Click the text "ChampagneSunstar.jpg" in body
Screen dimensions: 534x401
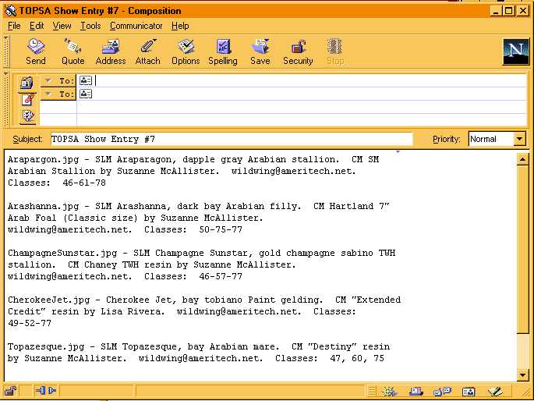62,253
